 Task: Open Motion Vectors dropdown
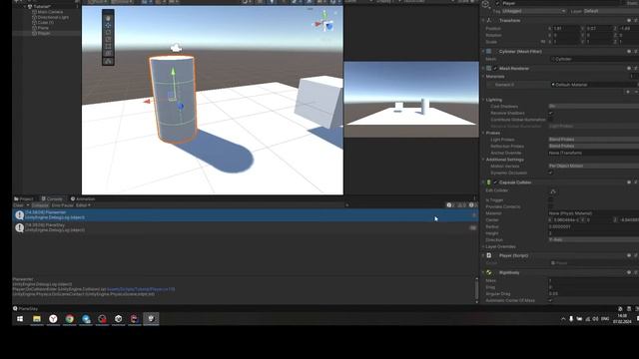(x=594, y=167)
